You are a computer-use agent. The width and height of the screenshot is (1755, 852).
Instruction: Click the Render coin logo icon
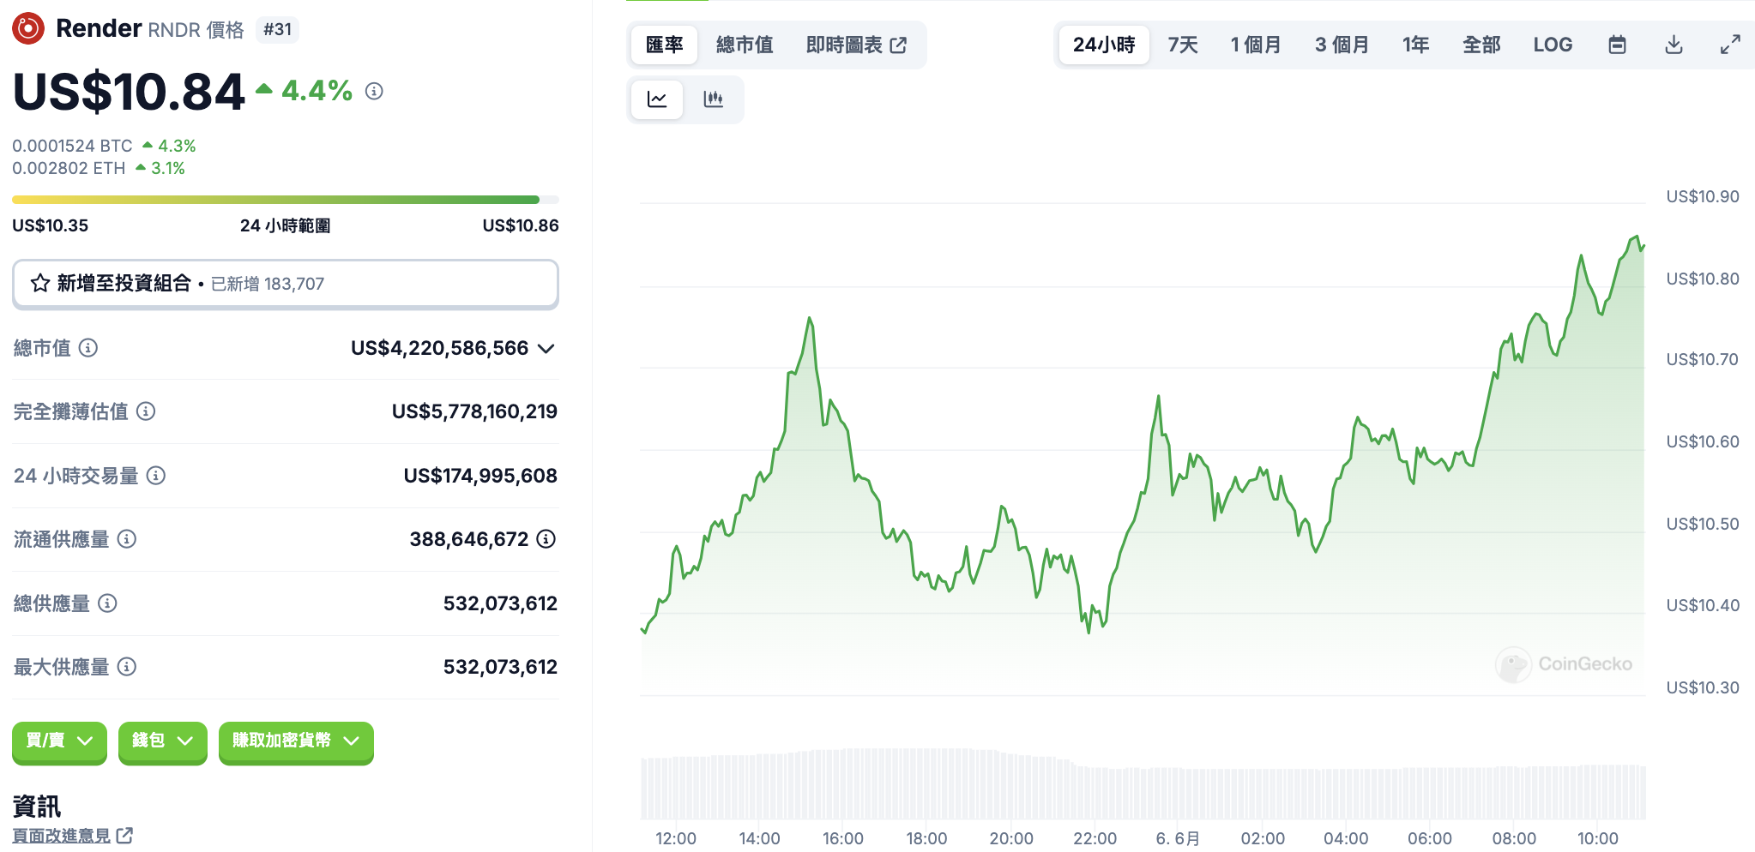(28, 28)
